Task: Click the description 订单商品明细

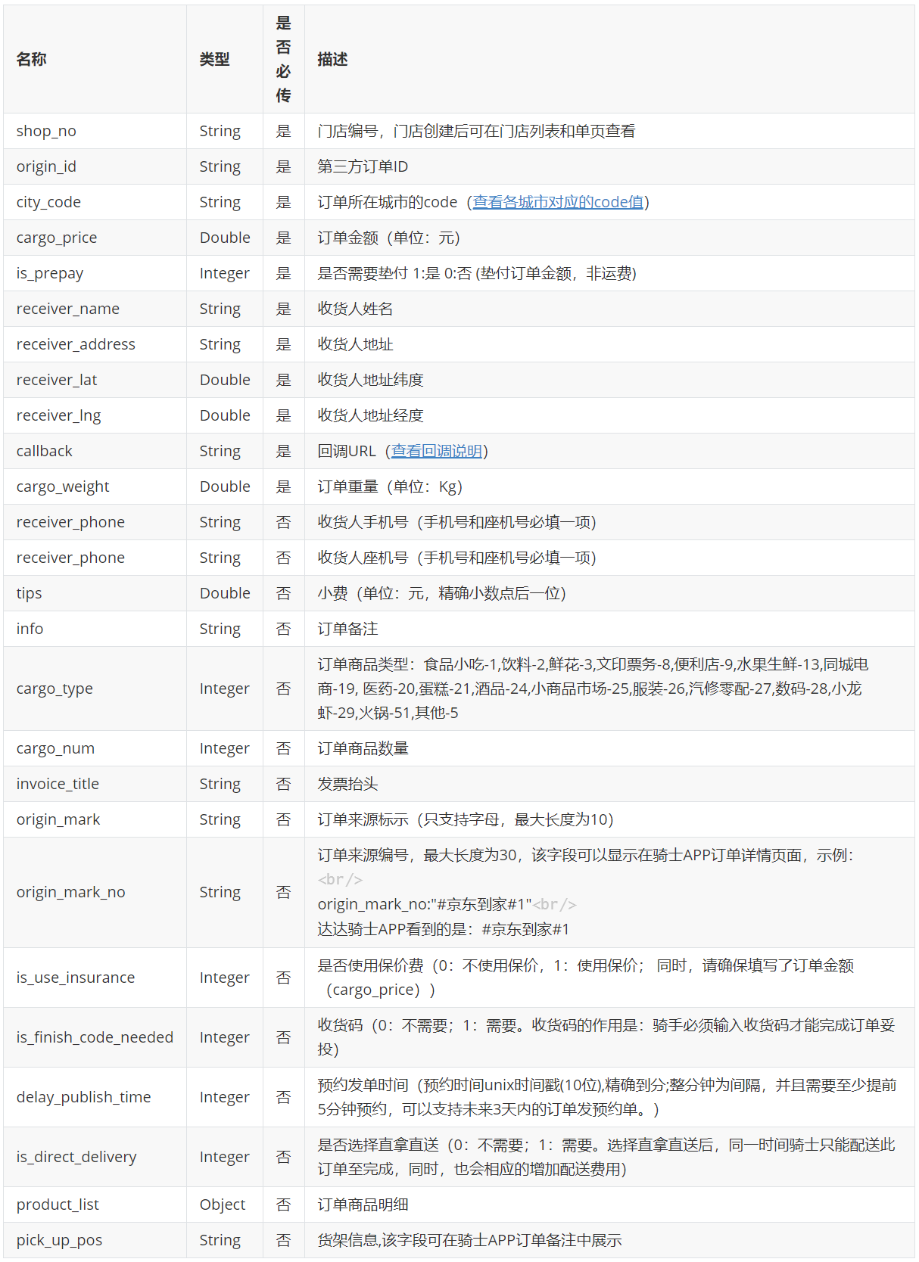Action: click(363, 1204)
